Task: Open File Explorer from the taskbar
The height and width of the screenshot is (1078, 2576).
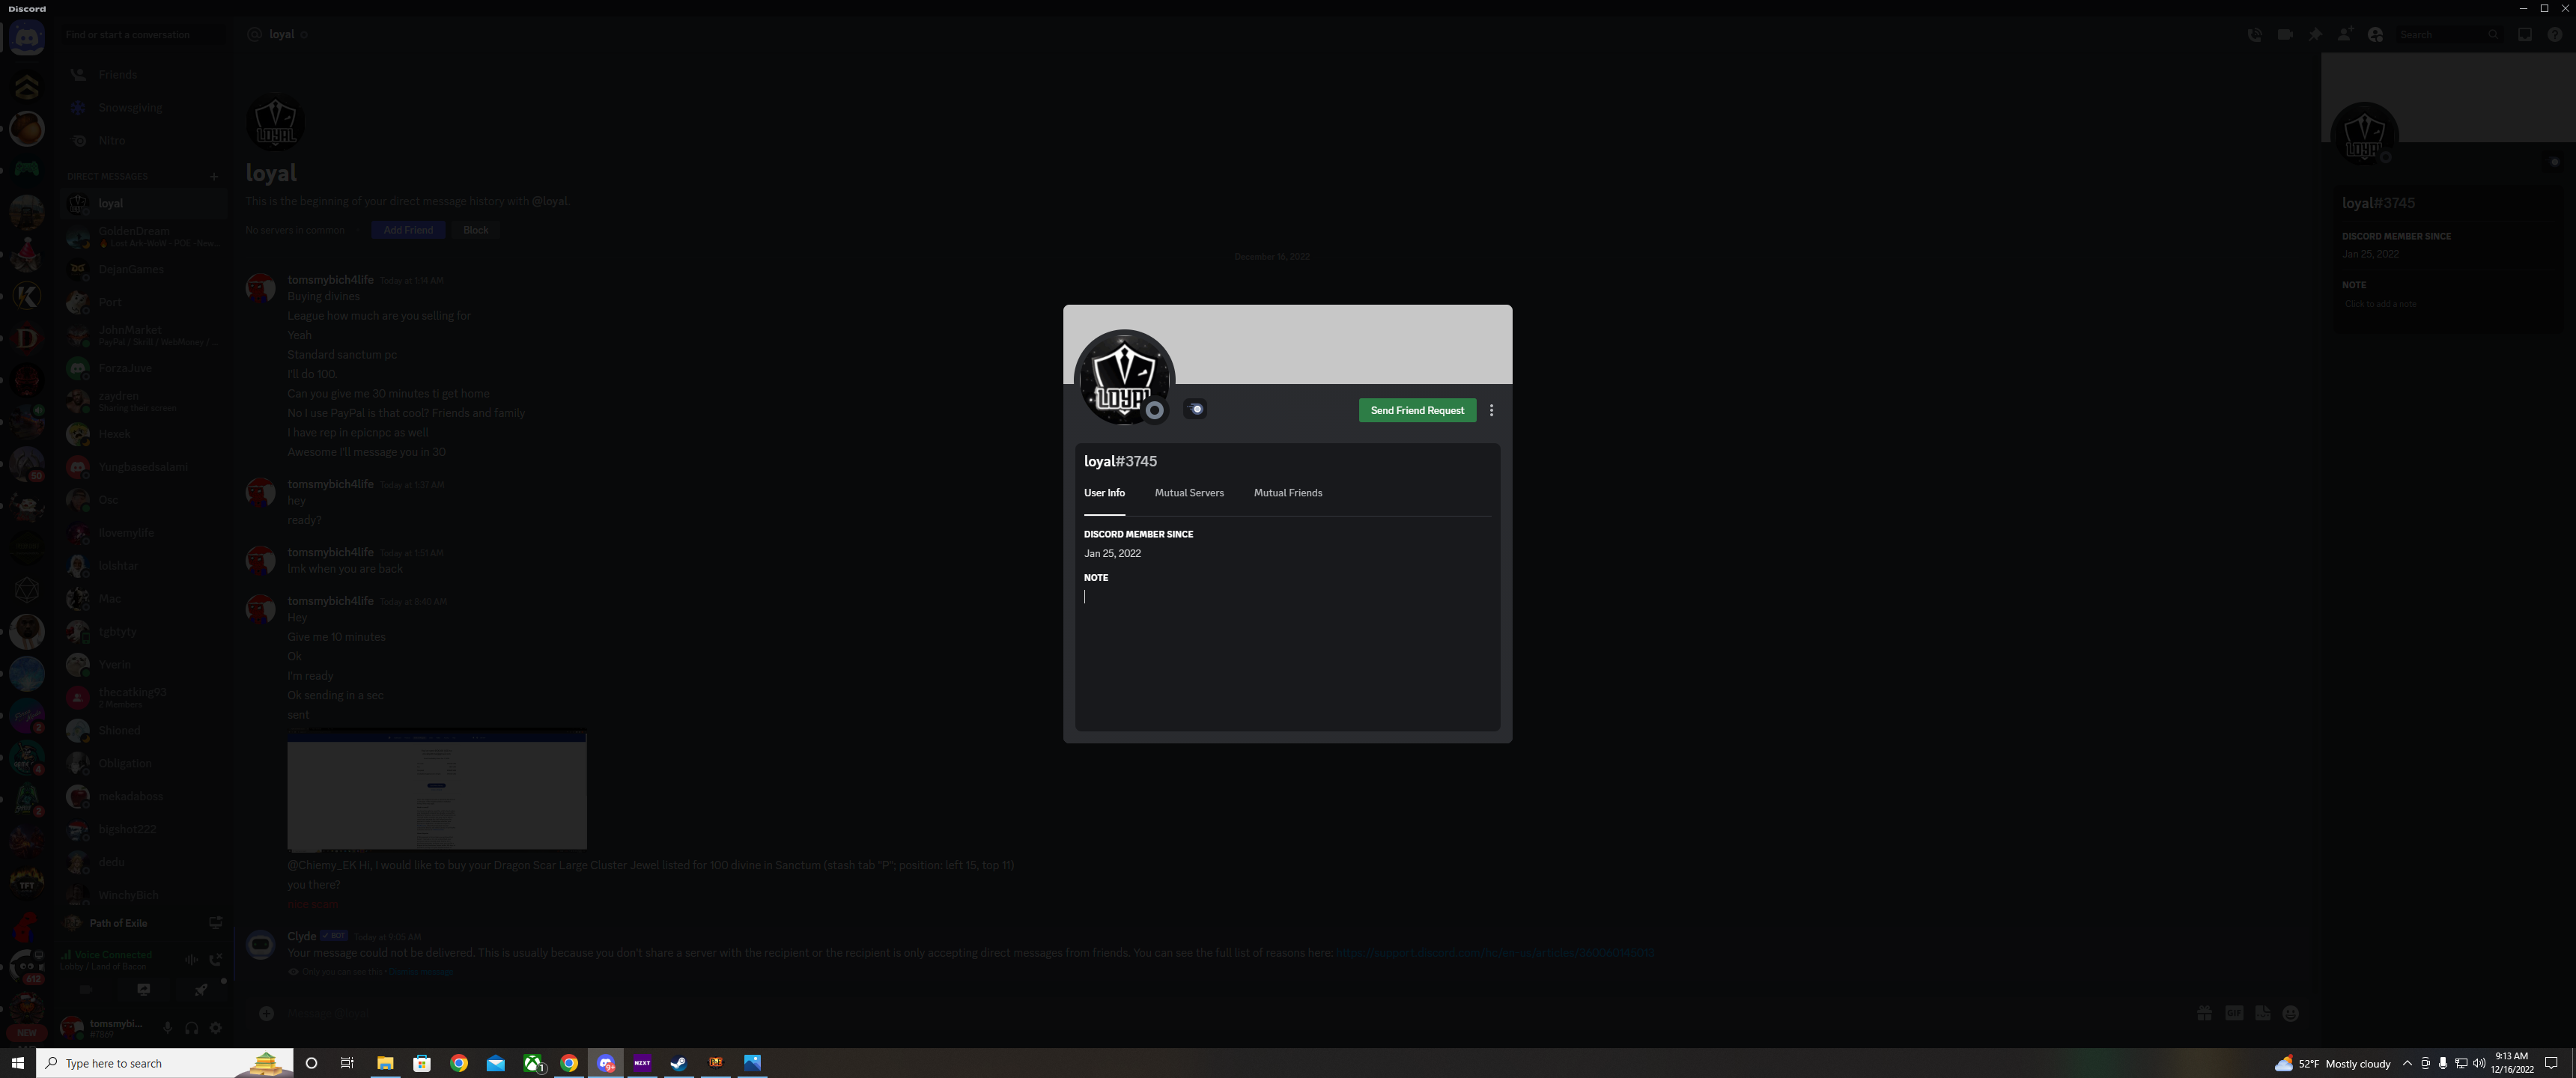Action: (x=385, y=1063)
